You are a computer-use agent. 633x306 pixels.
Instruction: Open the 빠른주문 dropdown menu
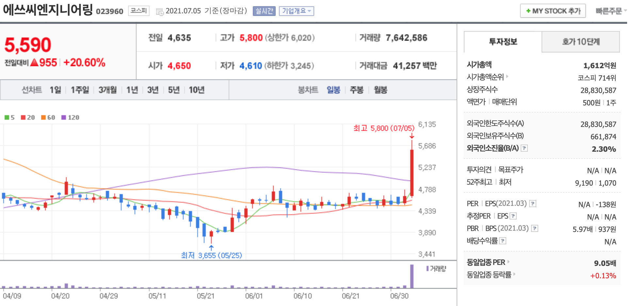coord(611,11)
